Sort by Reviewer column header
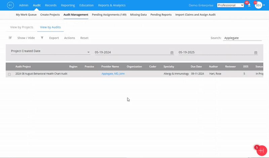 point(230,67)
